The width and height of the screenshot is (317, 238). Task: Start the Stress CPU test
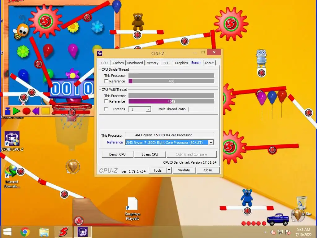click(150, 154)
